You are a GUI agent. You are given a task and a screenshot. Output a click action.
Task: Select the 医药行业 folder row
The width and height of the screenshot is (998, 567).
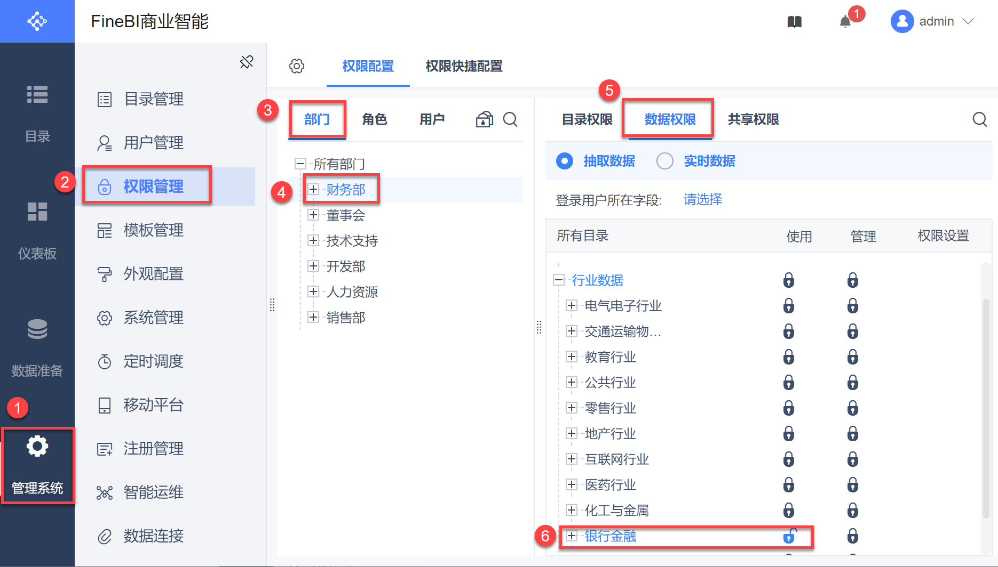point(611,484)
